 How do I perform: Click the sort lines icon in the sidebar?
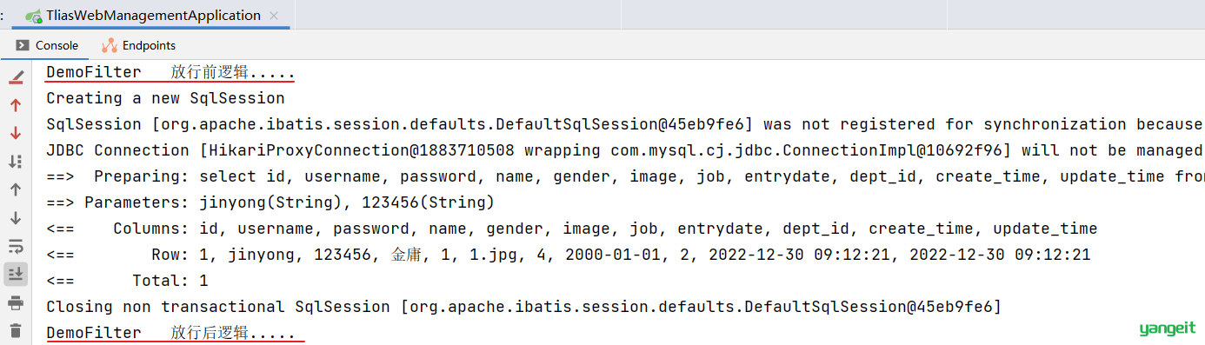tap(16, 162)
